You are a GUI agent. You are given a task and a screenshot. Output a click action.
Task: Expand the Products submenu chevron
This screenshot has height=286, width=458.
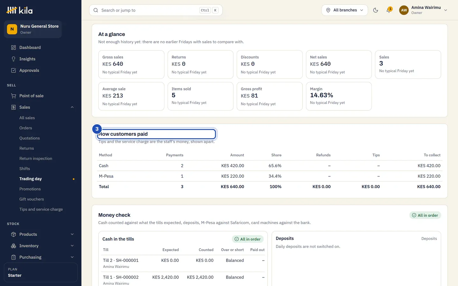(x=72, y=235)
